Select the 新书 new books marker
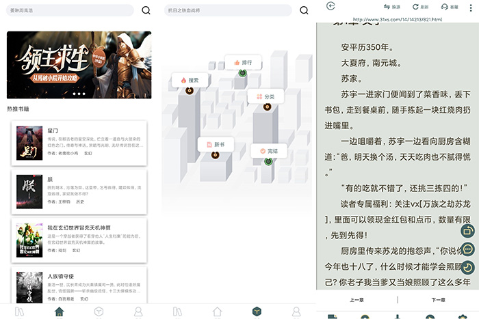This screenshot has width=479, height=319. pyautogui.click(x=215, y=145)
